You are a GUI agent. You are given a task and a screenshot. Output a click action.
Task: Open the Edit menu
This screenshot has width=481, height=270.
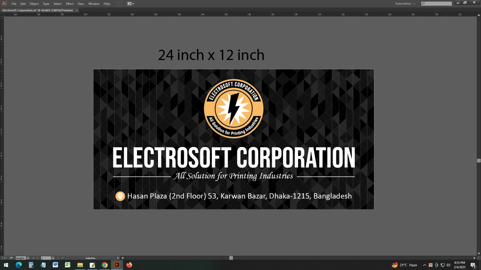click(23, 4)
